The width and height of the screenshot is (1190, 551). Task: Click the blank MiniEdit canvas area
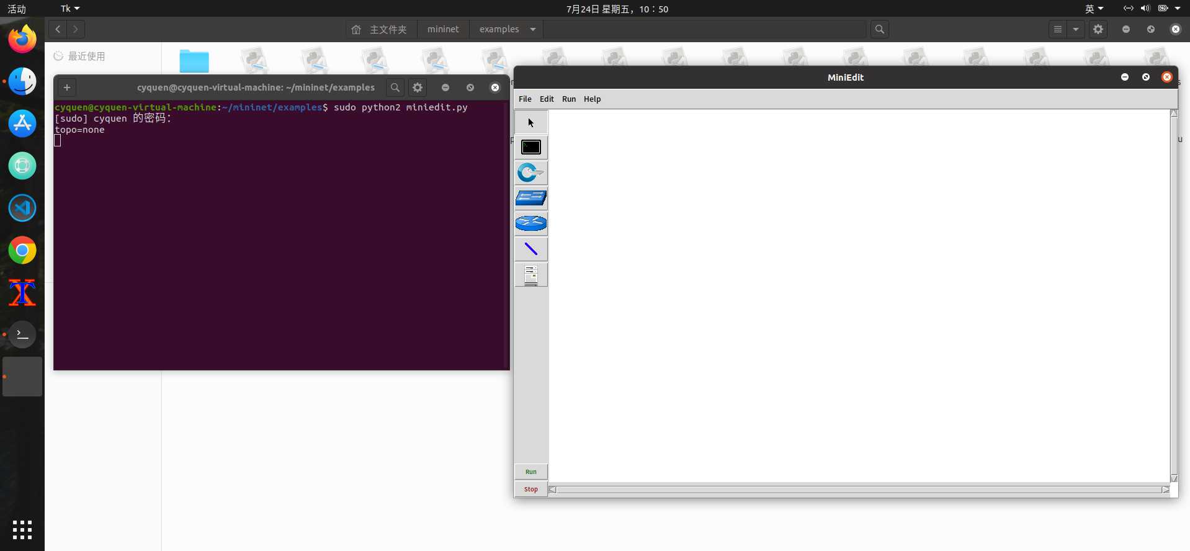point(859,296)
